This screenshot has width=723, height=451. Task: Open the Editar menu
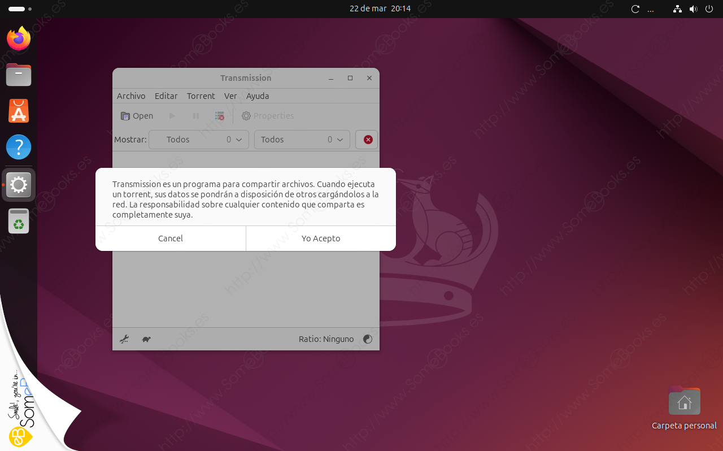[166, 96]
